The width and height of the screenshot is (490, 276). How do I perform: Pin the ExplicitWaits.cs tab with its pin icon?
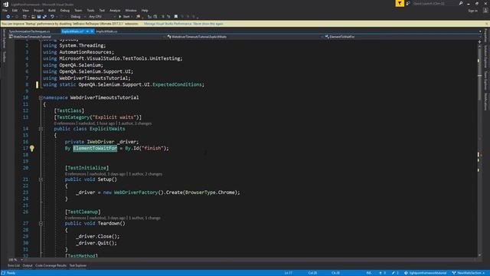[x=87, y=31]
